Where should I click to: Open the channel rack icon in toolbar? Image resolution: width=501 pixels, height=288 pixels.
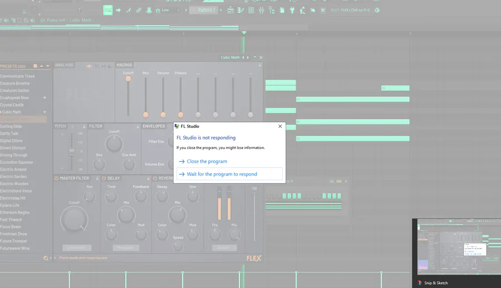click(x=251, y=10)
